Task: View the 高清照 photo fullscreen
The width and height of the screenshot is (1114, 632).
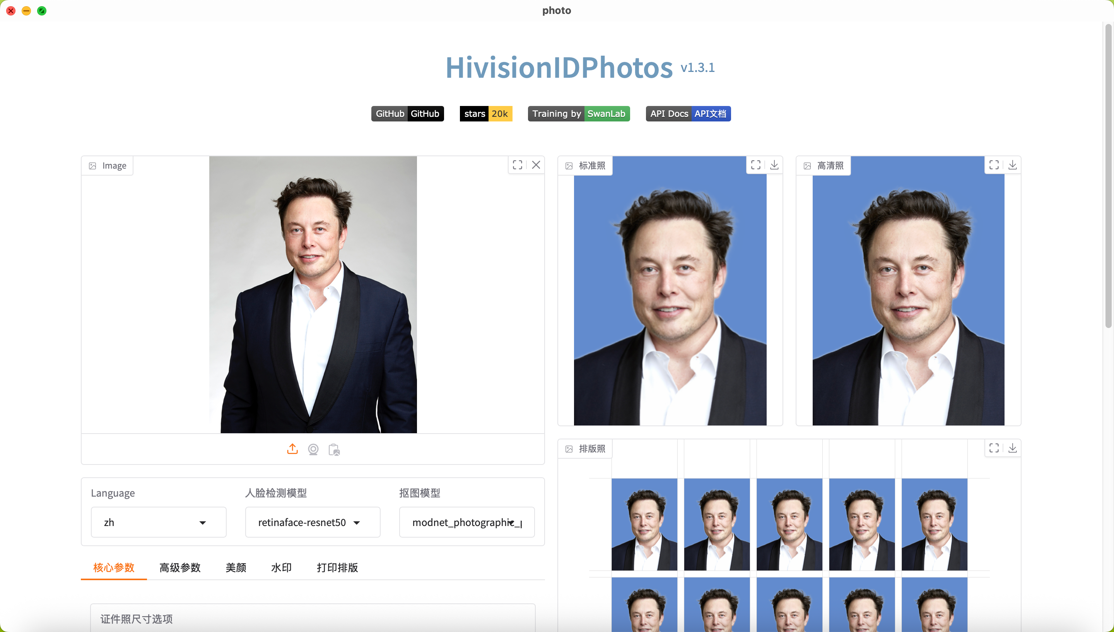Action: click(x=994, y=165)
